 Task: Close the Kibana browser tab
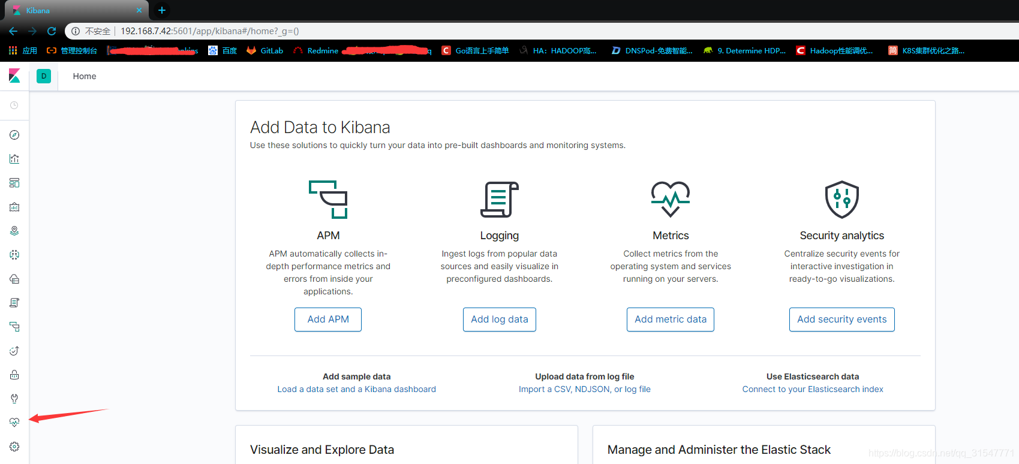pyautogui.click(x=139, y=10)
